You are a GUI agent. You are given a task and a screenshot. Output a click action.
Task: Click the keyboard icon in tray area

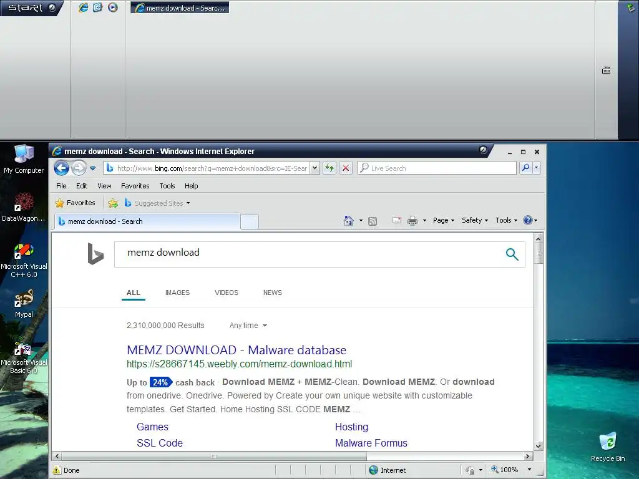coord(607,70)
